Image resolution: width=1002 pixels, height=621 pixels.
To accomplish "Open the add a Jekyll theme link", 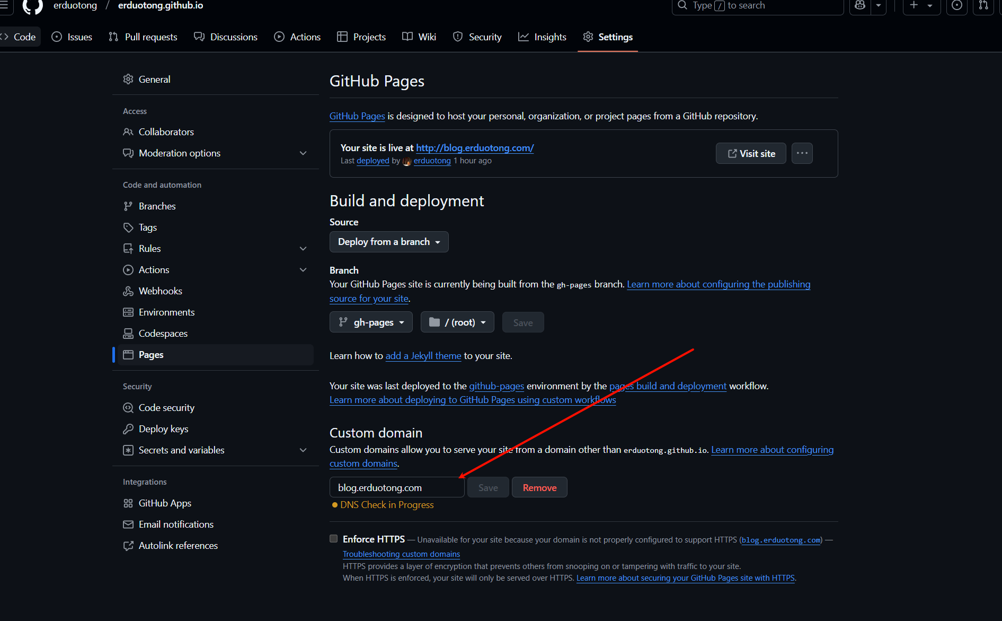I will click(x=423, y=356).
